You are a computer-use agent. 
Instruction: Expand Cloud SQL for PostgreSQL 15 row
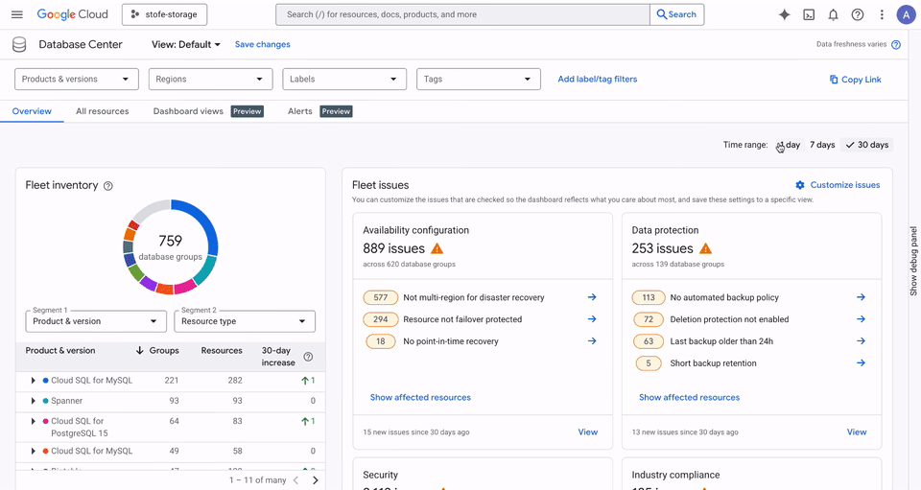pos(33,421)
